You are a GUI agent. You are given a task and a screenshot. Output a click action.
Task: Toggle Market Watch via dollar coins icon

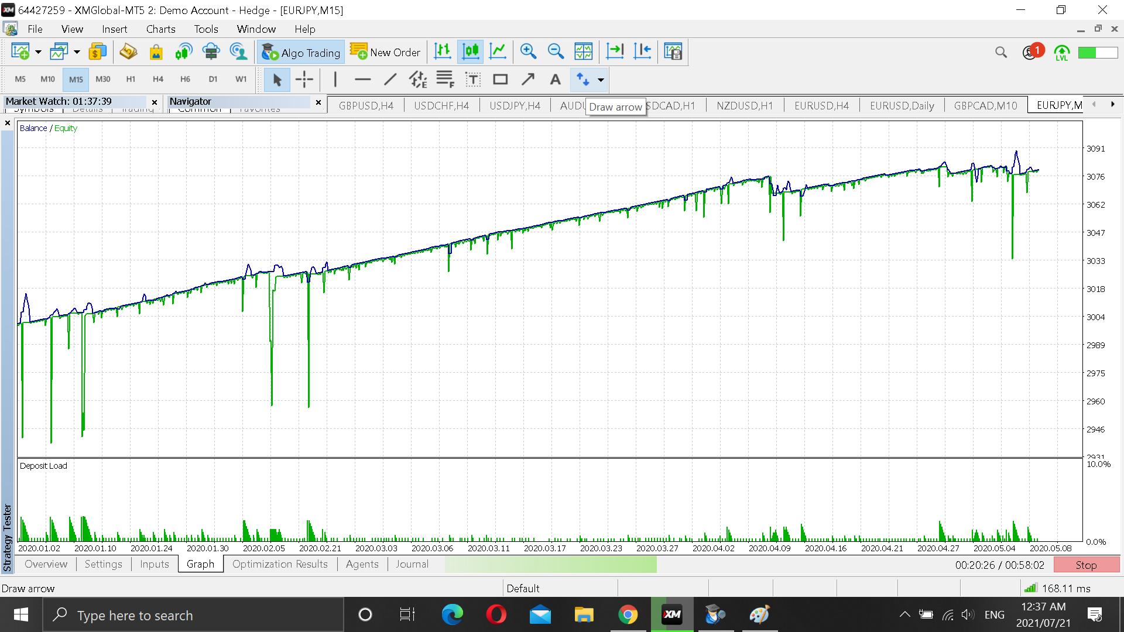click(x=98, y=52)
